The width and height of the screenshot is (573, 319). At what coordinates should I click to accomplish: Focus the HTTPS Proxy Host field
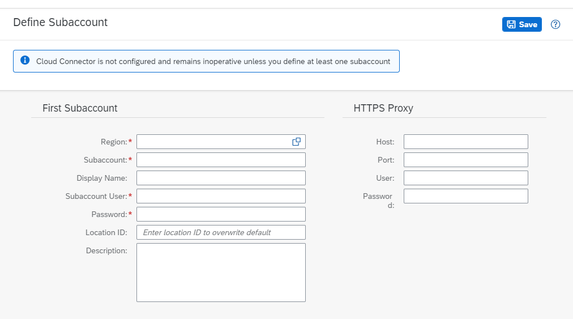[x=465, y=142]
